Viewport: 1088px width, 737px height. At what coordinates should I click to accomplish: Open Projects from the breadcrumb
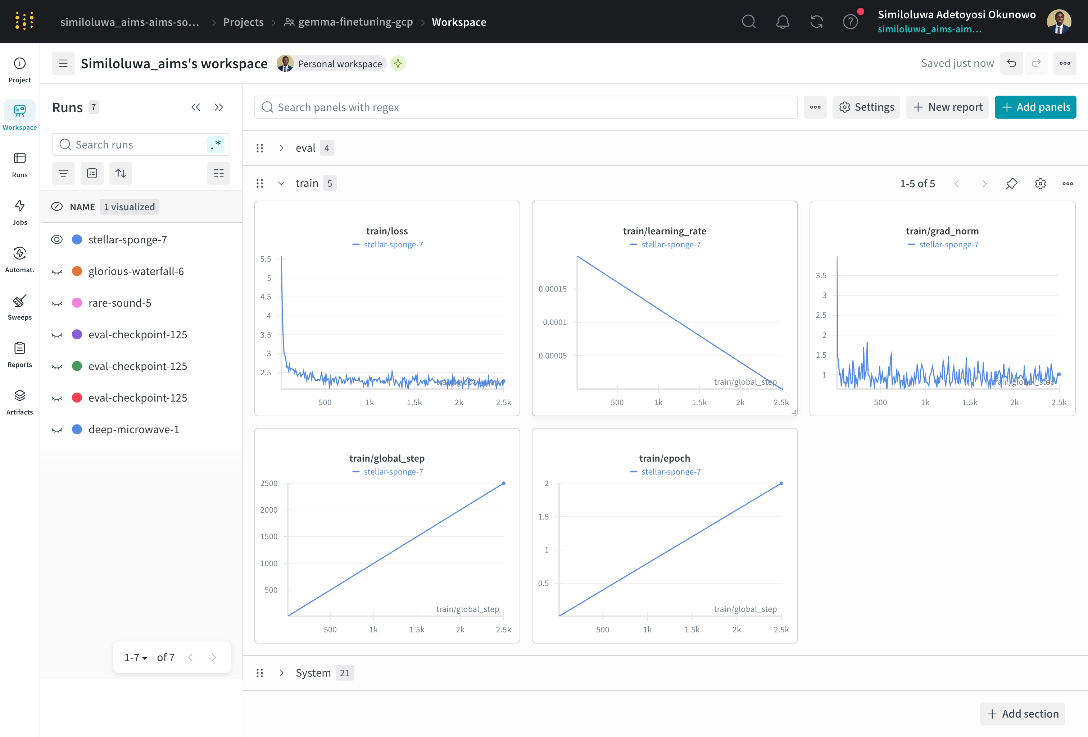click(243, 22)
